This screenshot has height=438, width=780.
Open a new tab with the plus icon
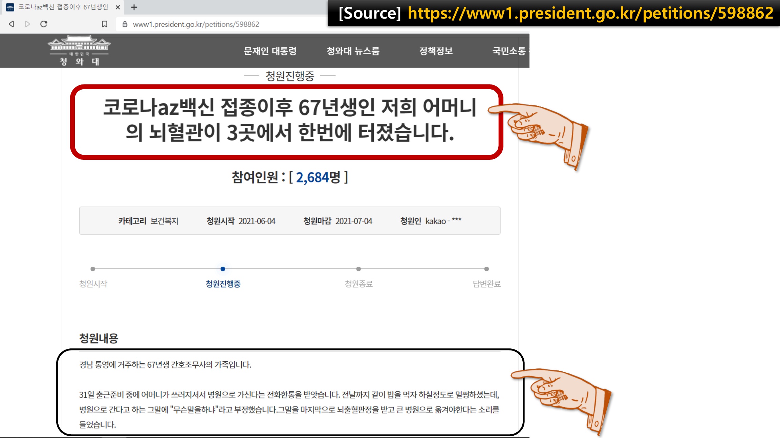pos(134,7)
